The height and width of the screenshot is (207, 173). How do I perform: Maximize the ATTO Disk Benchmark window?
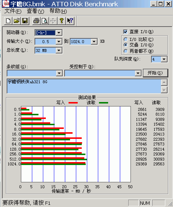pyautogui.click(x=161, y=4)
